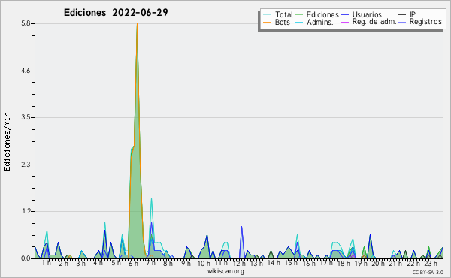This screenshot has height=278, width=451.
Task: Click the y-axis label 'Ediciones/min'
Action: click(7, 141)
